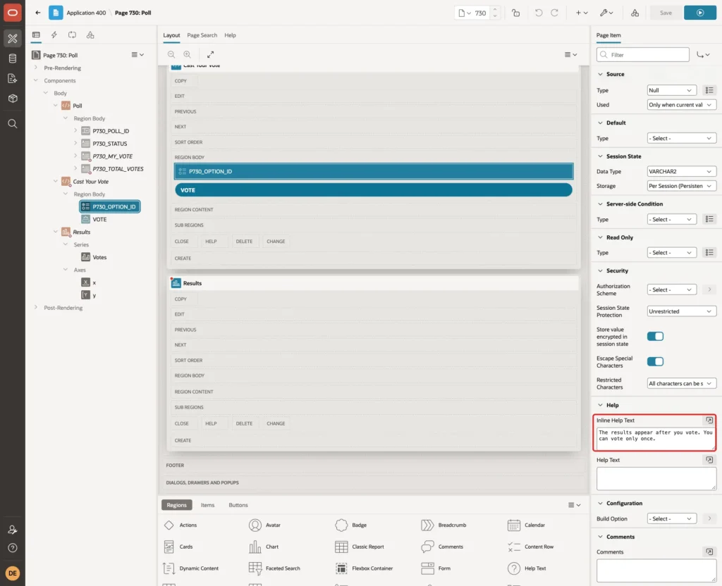Image resolution: width=722 pixels, height=586 pixels.
Task: Open Gallery cube icon in sidebar
Action: pyautogui.click(x=13, y=99)
